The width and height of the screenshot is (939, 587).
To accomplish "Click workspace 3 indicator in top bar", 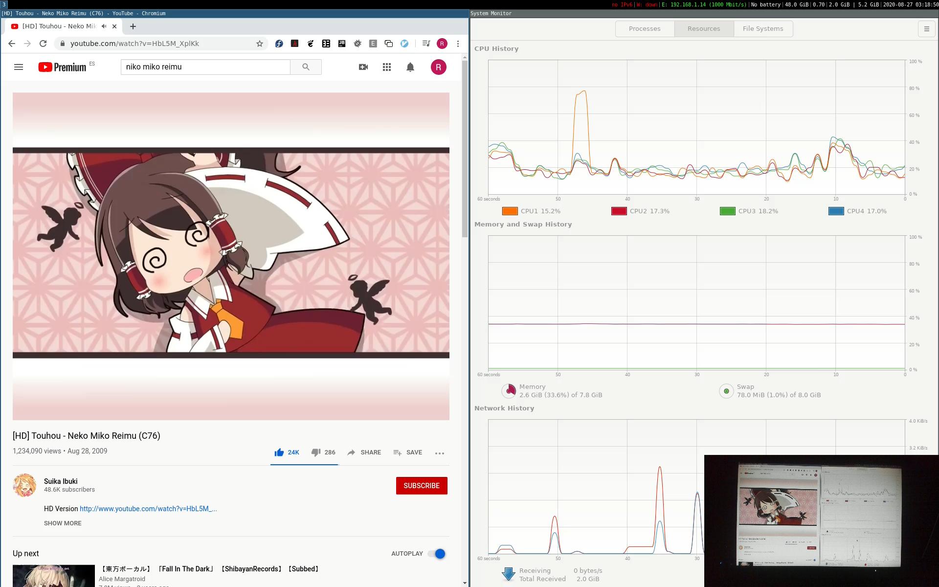I will pos(4,4).
